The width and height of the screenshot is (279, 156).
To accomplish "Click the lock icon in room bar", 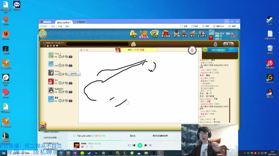I will [x=215, y=44].
